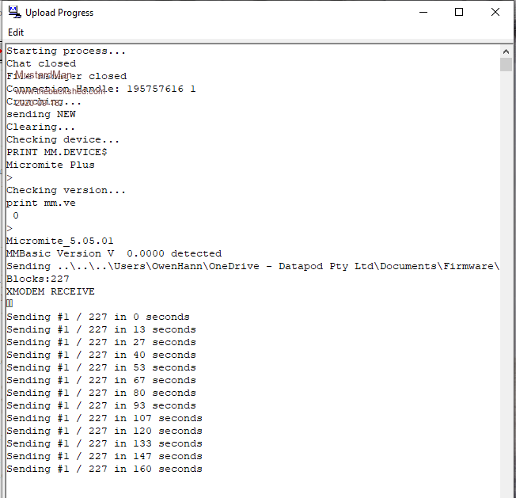This screenshot has height=498, width=516.
Task: Click the empty vertical scrollbar track
Action: 507,277
